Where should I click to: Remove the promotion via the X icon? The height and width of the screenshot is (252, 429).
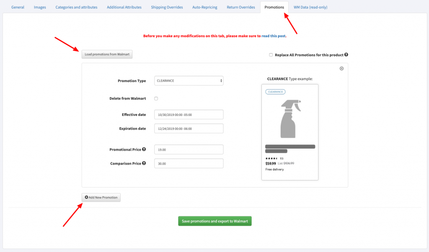pos(341,68)
